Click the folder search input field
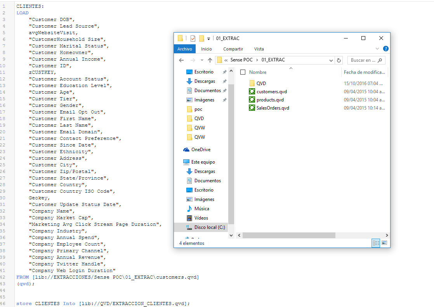The height and width of the screenshot is (307, 434). pyautogui.click(x=363, y=60)
